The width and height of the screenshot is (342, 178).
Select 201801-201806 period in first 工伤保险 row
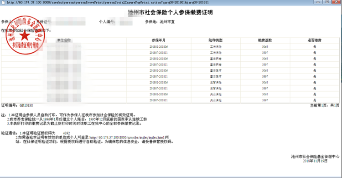[159, 47]
